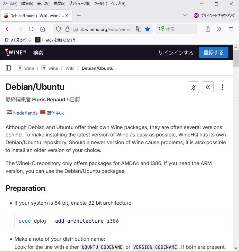239x251 pixels.
Task: Open the Firefox extensions puzzle icon
Action: pos(208,29)
